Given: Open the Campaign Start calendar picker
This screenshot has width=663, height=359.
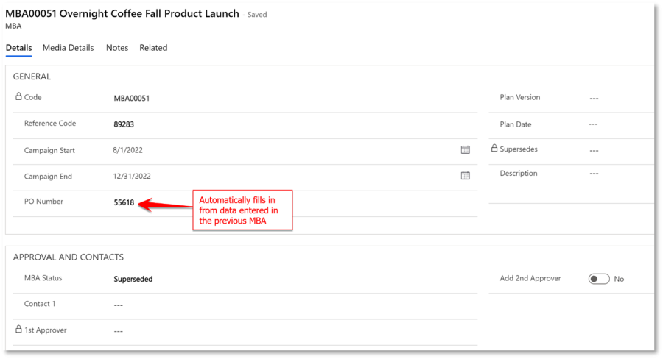Looking at the screenshot, I should point(465,149).
